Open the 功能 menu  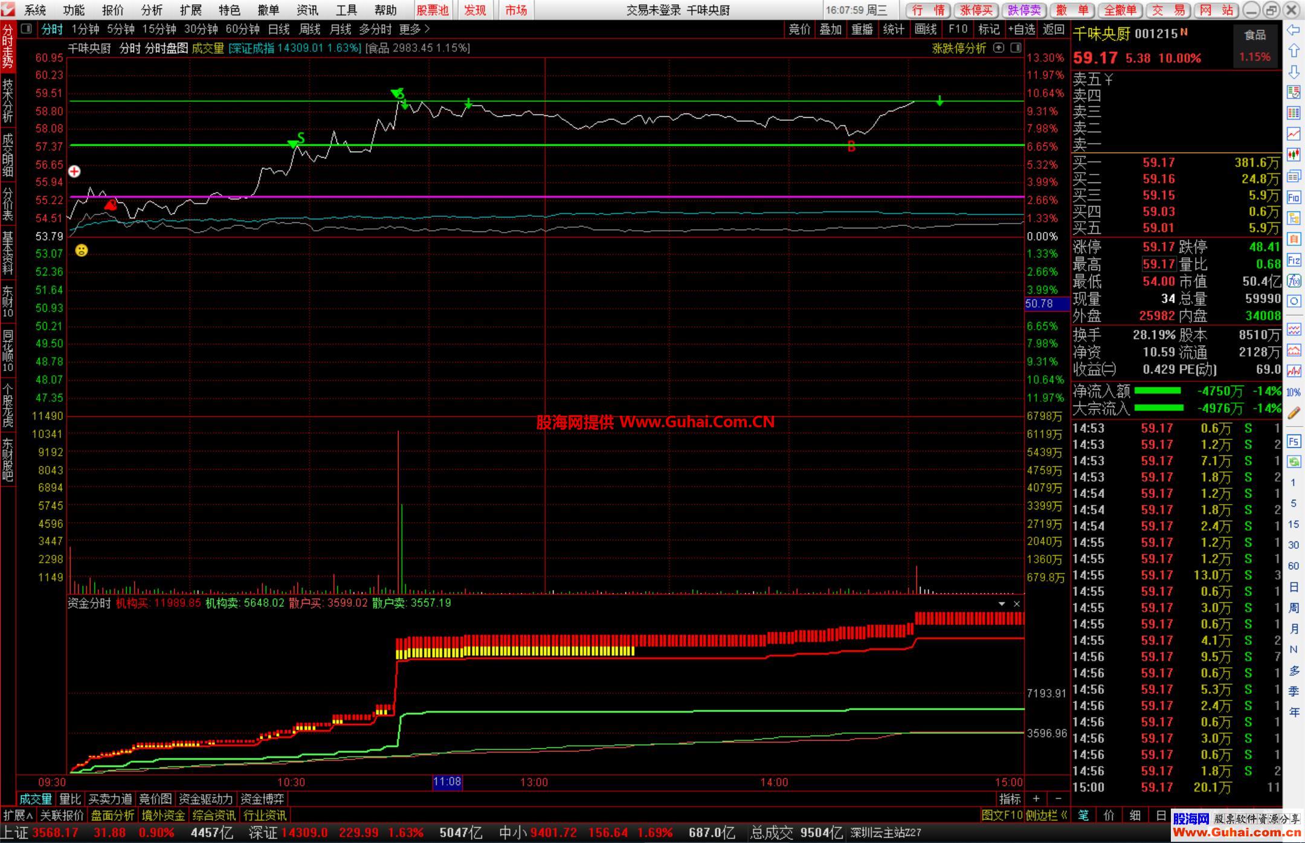[x=74, y=10]
